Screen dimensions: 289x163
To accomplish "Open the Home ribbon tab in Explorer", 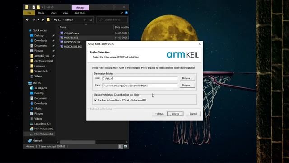I will pyautogui.click(x=41, y=13).
